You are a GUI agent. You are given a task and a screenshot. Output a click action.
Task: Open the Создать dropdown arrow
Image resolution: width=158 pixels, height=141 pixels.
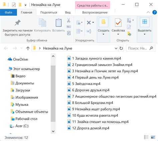tap(103, 34)
